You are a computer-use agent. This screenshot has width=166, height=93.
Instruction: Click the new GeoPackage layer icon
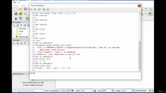(x=21, y=14)
